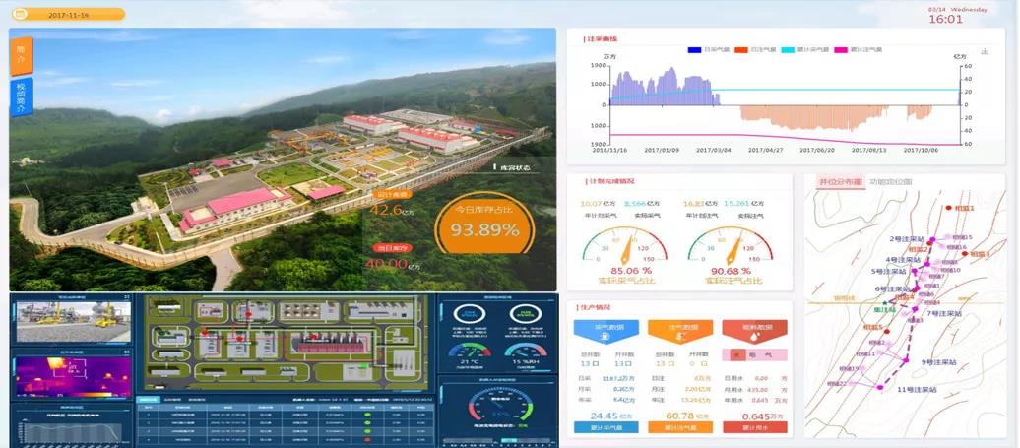Image resolution: width=1020 pixels, height=448 pixels.
Task: Click the date selector showing 2017-11-14
Action: (x=67, y=15)
